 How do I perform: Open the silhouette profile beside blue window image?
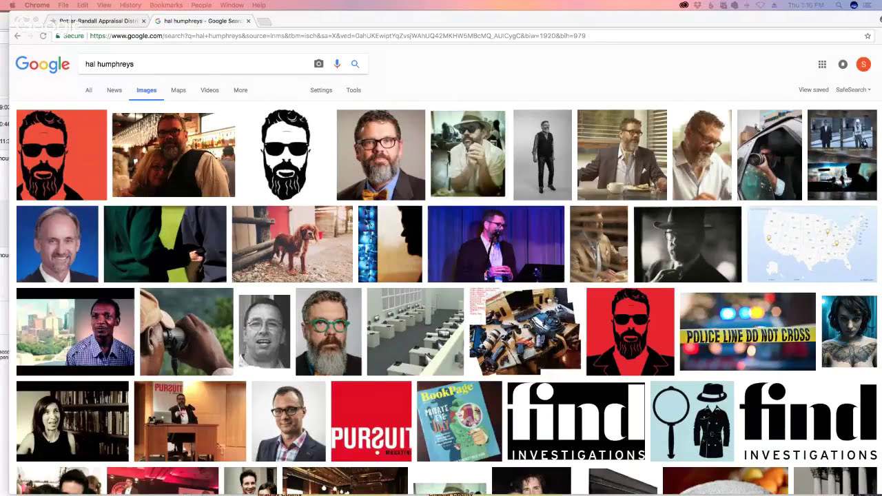[390, 244]
